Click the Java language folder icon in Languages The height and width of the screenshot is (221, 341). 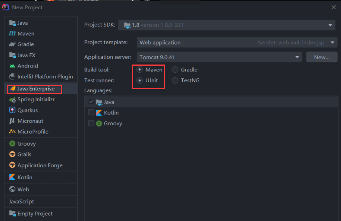pos(99,102)
